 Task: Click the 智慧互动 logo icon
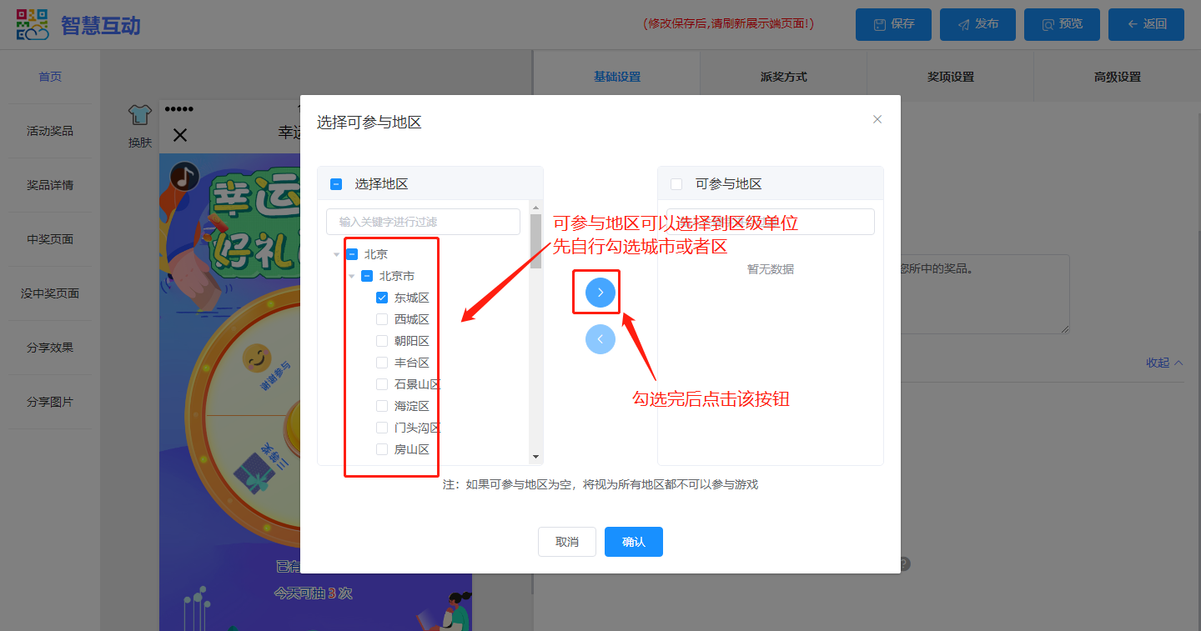(x=33, y=24)
